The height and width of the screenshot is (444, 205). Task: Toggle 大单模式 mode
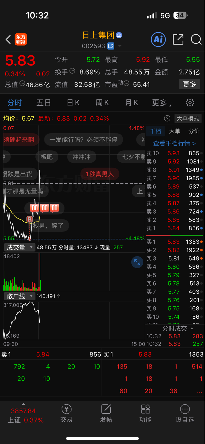pyautogui.click(x=188, y=118)
